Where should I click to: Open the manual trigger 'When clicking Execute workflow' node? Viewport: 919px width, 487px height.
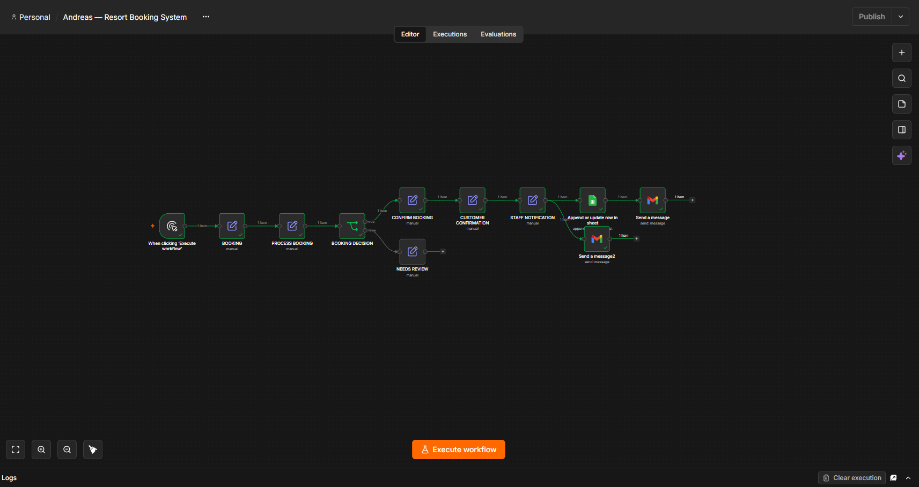pyautogui.click(x=172, y=226)
